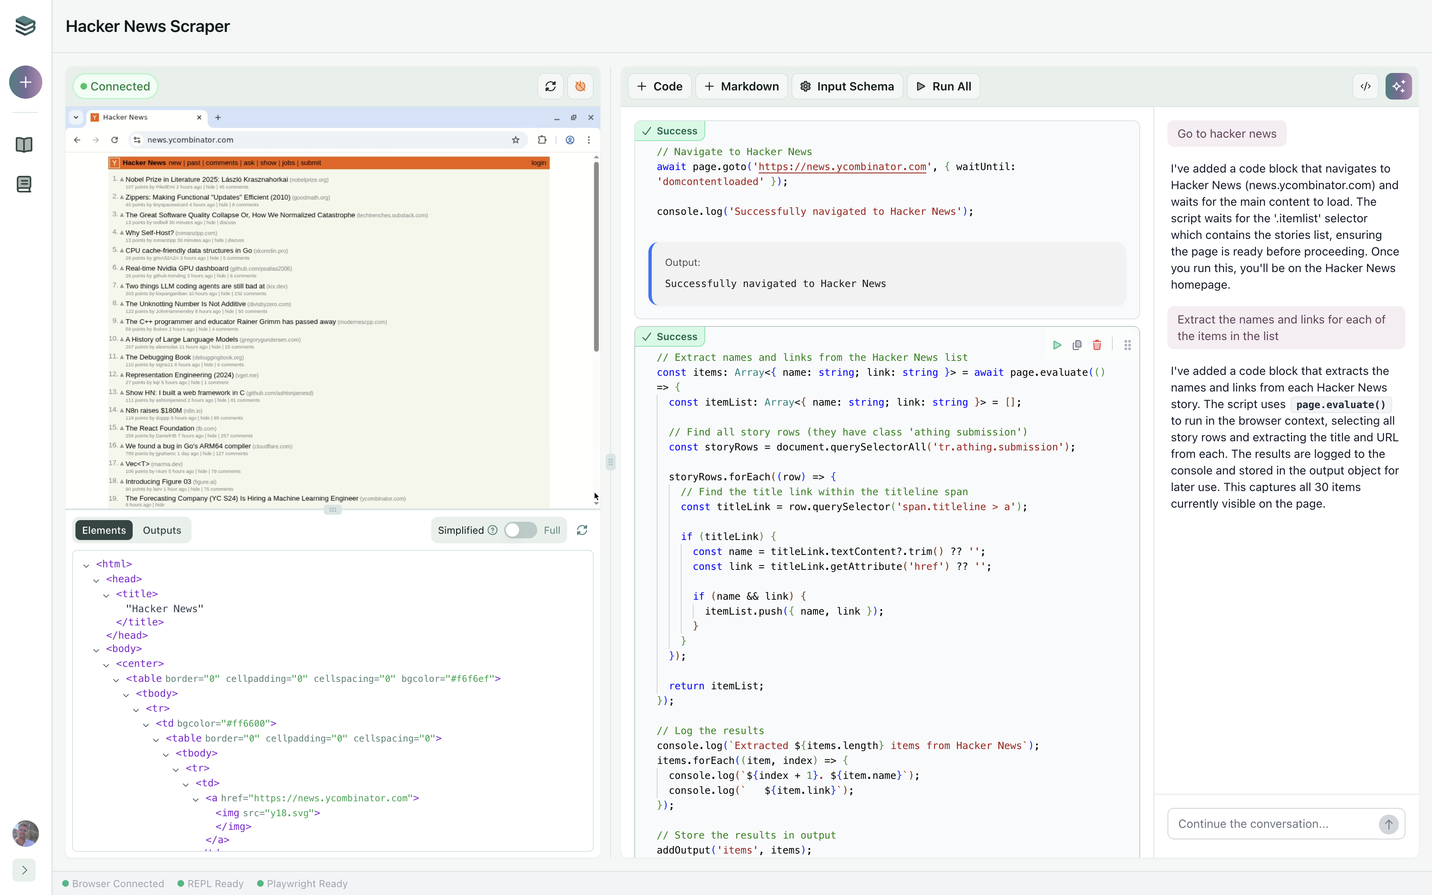Delete the second cell with trash icon
The width and height of the screenshot is (1432, 895).
tap(1097, 345)
